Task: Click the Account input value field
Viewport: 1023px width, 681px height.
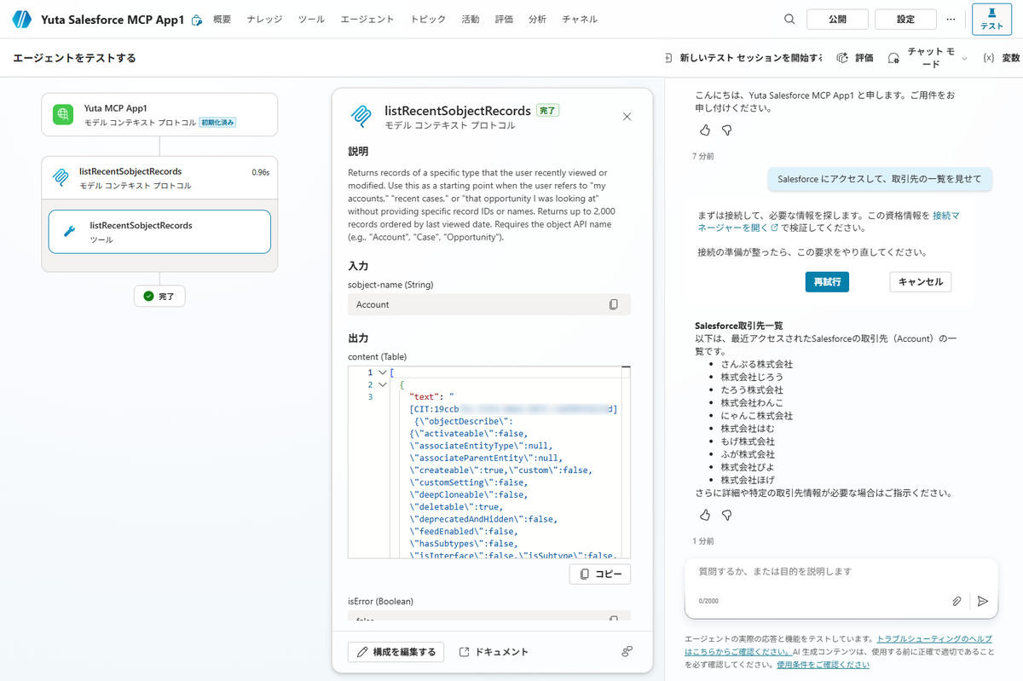Action: (489, 304)
